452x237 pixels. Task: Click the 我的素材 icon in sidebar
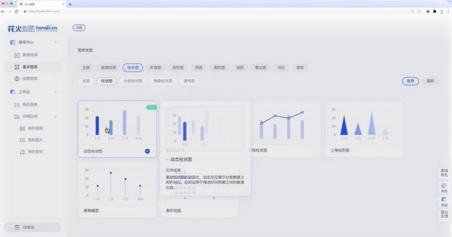(x=22, y=152)
